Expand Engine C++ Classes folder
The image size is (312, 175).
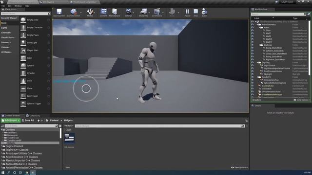click(x=1, y=150)
